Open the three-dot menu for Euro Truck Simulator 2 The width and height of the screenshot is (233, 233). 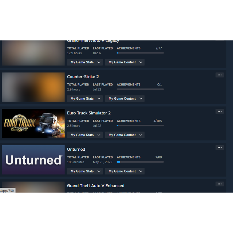pyautogui.click(x=220, y=111)
